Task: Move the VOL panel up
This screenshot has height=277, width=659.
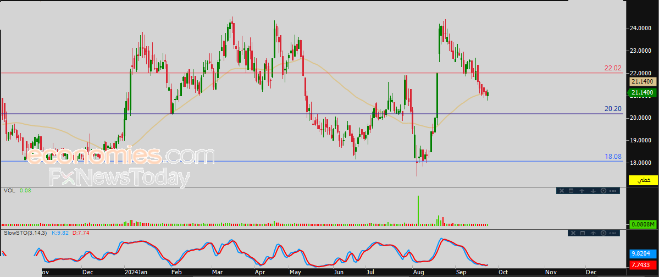Action: click(582, 191)
